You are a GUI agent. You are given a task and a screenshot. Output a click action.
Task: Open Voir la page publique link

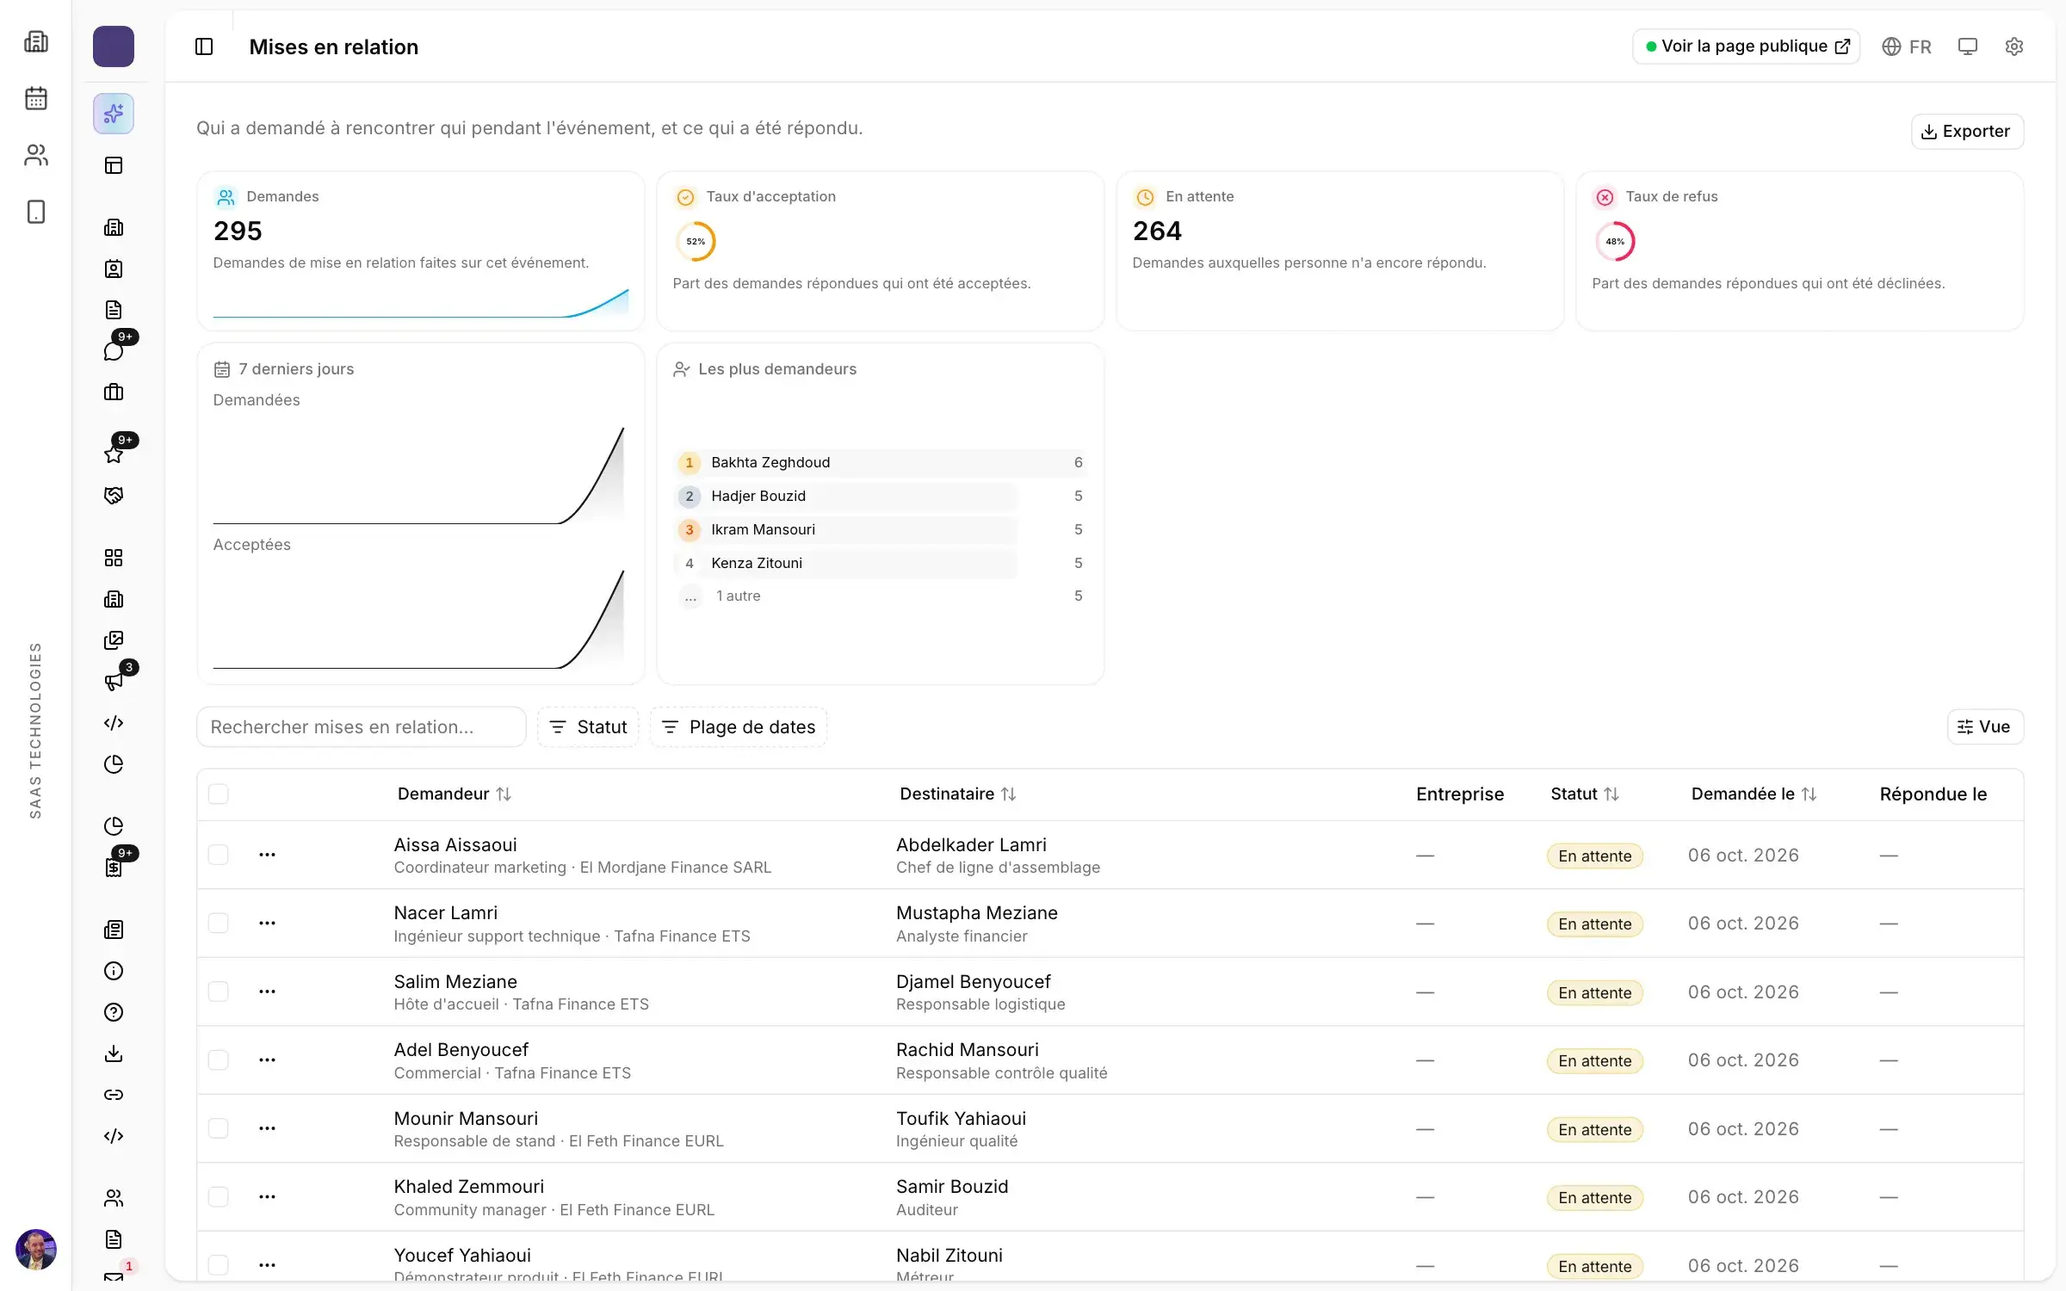pyautogui.click(x=1746, y=46)
